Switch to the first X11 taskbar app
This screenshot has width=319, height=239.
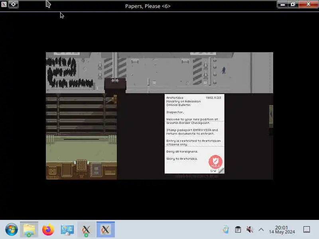[x=86, y=229]
